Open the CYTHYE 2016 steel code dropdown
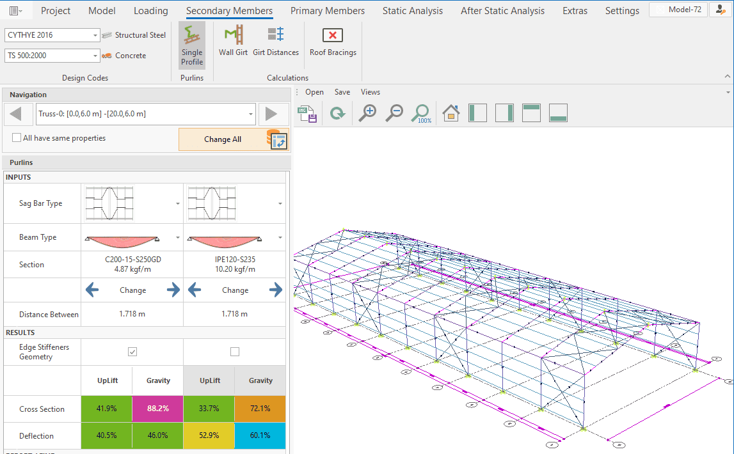This screenshot has height=454, width=734. (95, 36)
